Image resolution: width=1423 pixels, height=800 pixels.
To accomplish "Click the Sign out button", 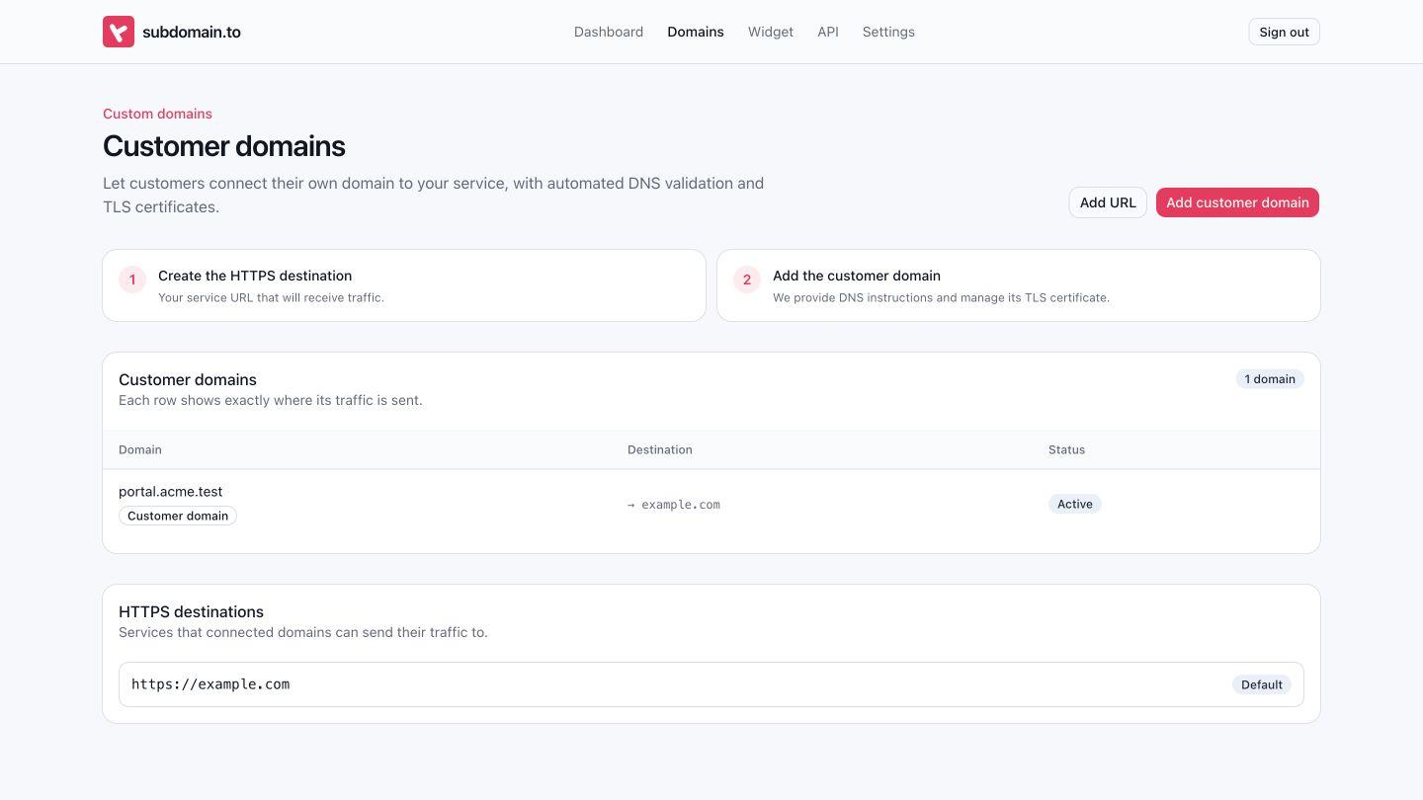I will pyautogui.click(x=1284, y=32).
